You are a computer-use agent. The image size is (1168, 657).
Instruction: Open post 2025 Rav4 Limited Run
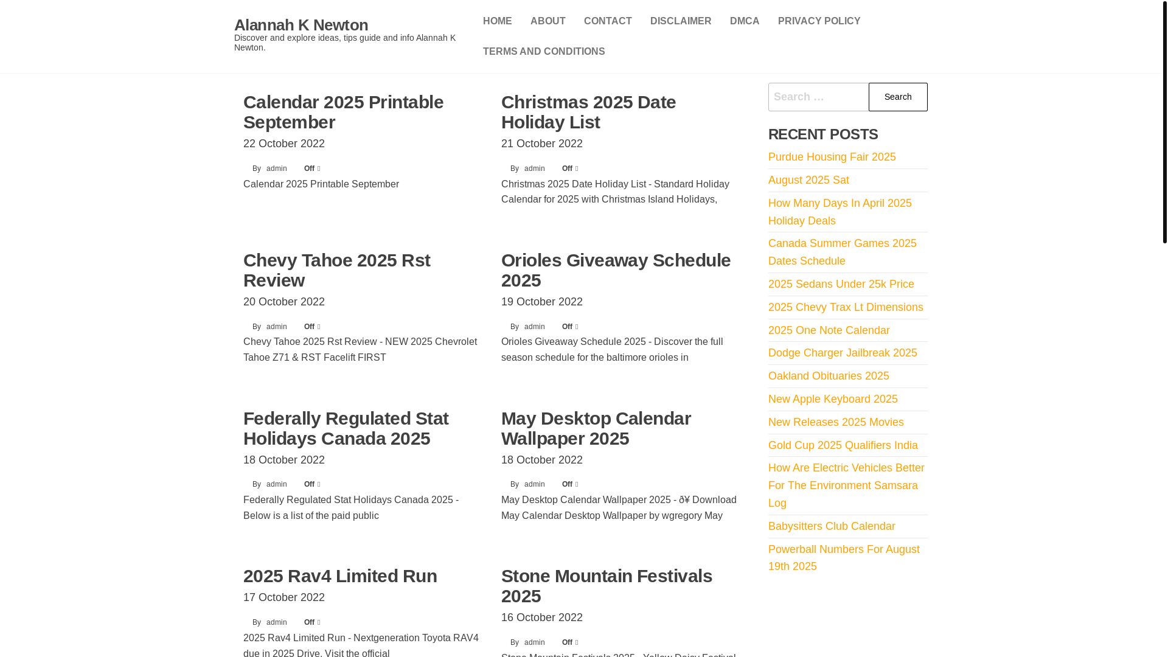[x=340, y=576]
